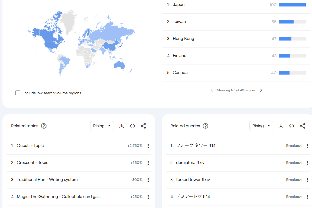Click Japan's interest bar showing 100
The width and height of the screenshot is (312, 208).
pos(292,5)
